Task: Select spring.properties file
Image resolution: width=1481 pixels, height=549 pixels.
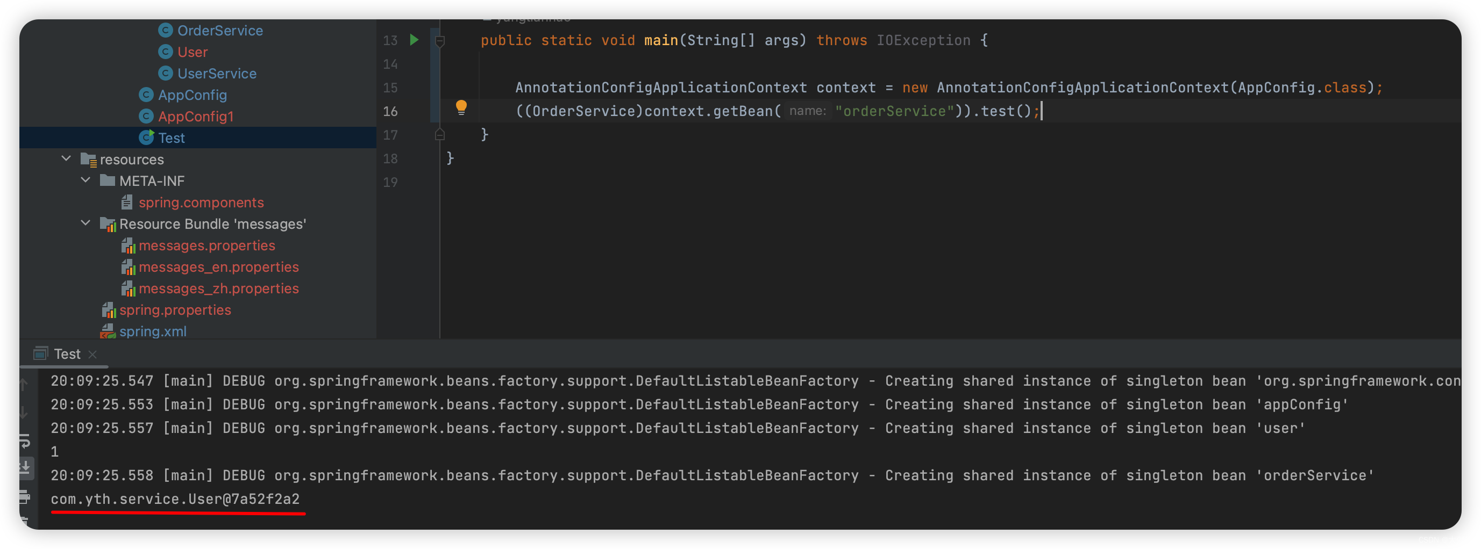Action: pyautogui.click(x=175, y=310)
